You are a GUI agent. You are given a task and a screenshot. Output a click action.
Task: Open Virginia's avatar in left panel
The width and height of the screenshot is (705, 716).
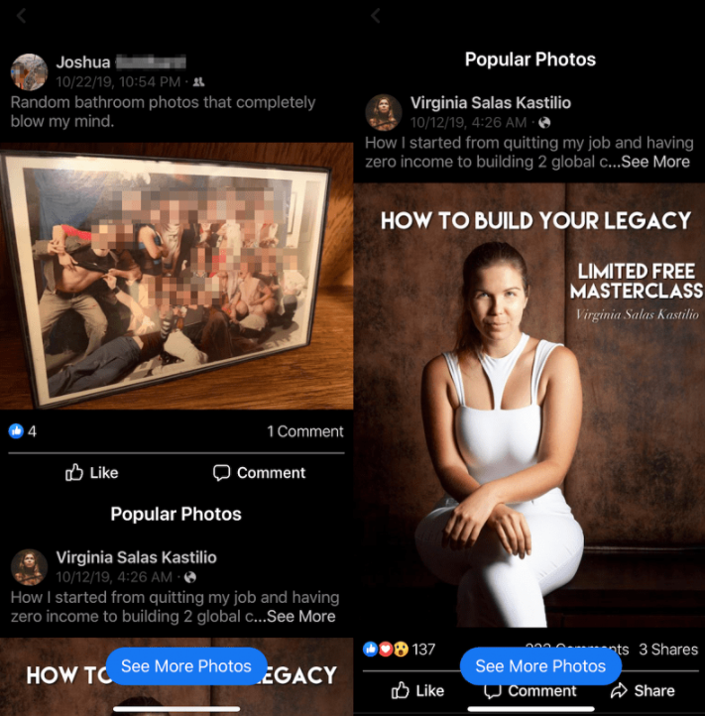click(x=29, y=567)
